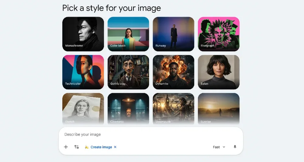
Task: Select the Risograph style card
Action: (219, 34)
